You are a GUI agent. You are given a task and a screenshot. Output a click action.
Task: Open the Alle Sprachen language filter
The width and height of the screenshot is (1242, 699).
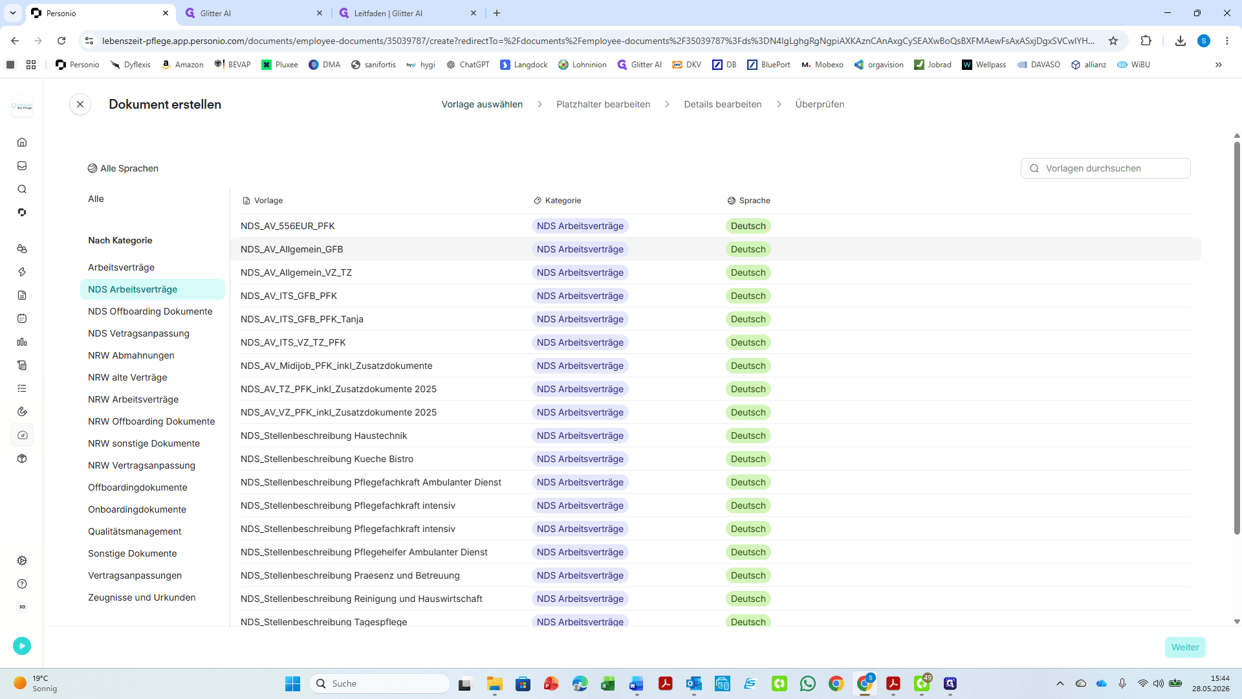(x=124, y=168)
